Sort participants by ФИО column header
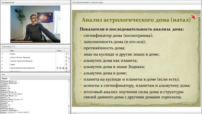This screenshot has height=114, width=202. tap(33, 51)
